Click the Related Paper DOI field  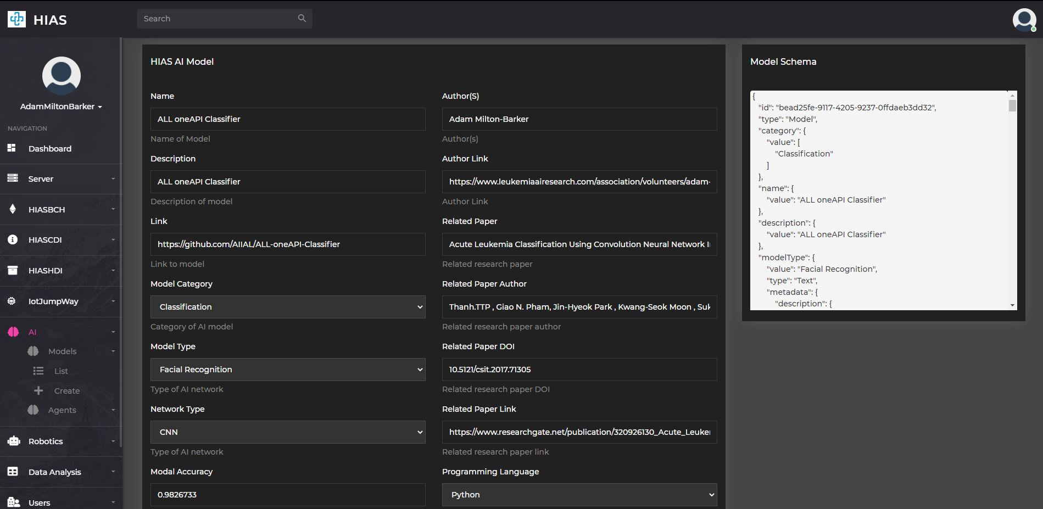coord(579,370)
